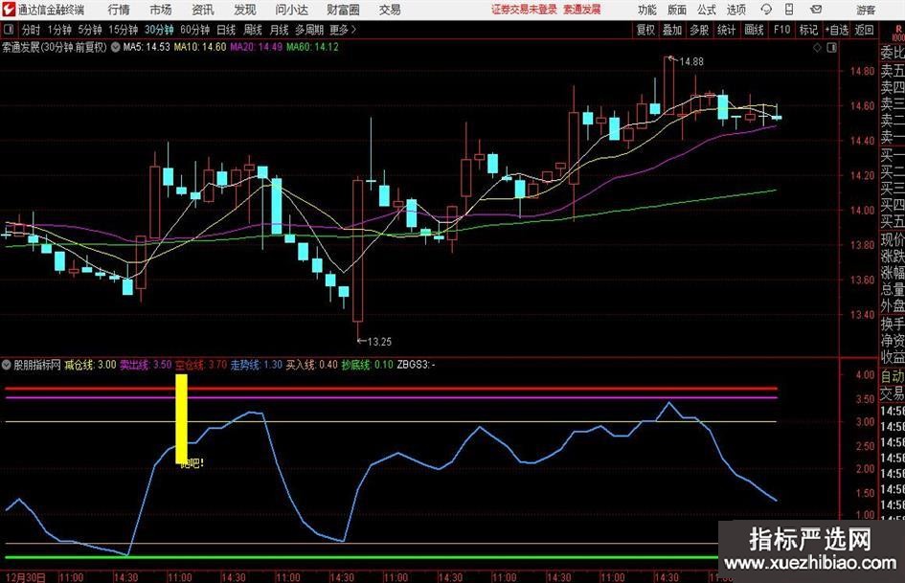This screenshot has width=905, height=583.
Task: Toggle the side panel icon beside the diamond
Action: coord(831,47)
